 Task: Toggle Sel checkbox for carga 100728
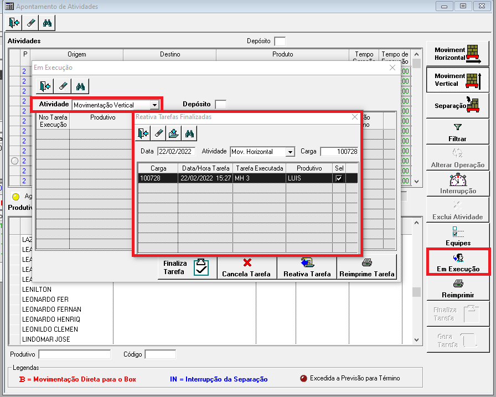point(339,178)
